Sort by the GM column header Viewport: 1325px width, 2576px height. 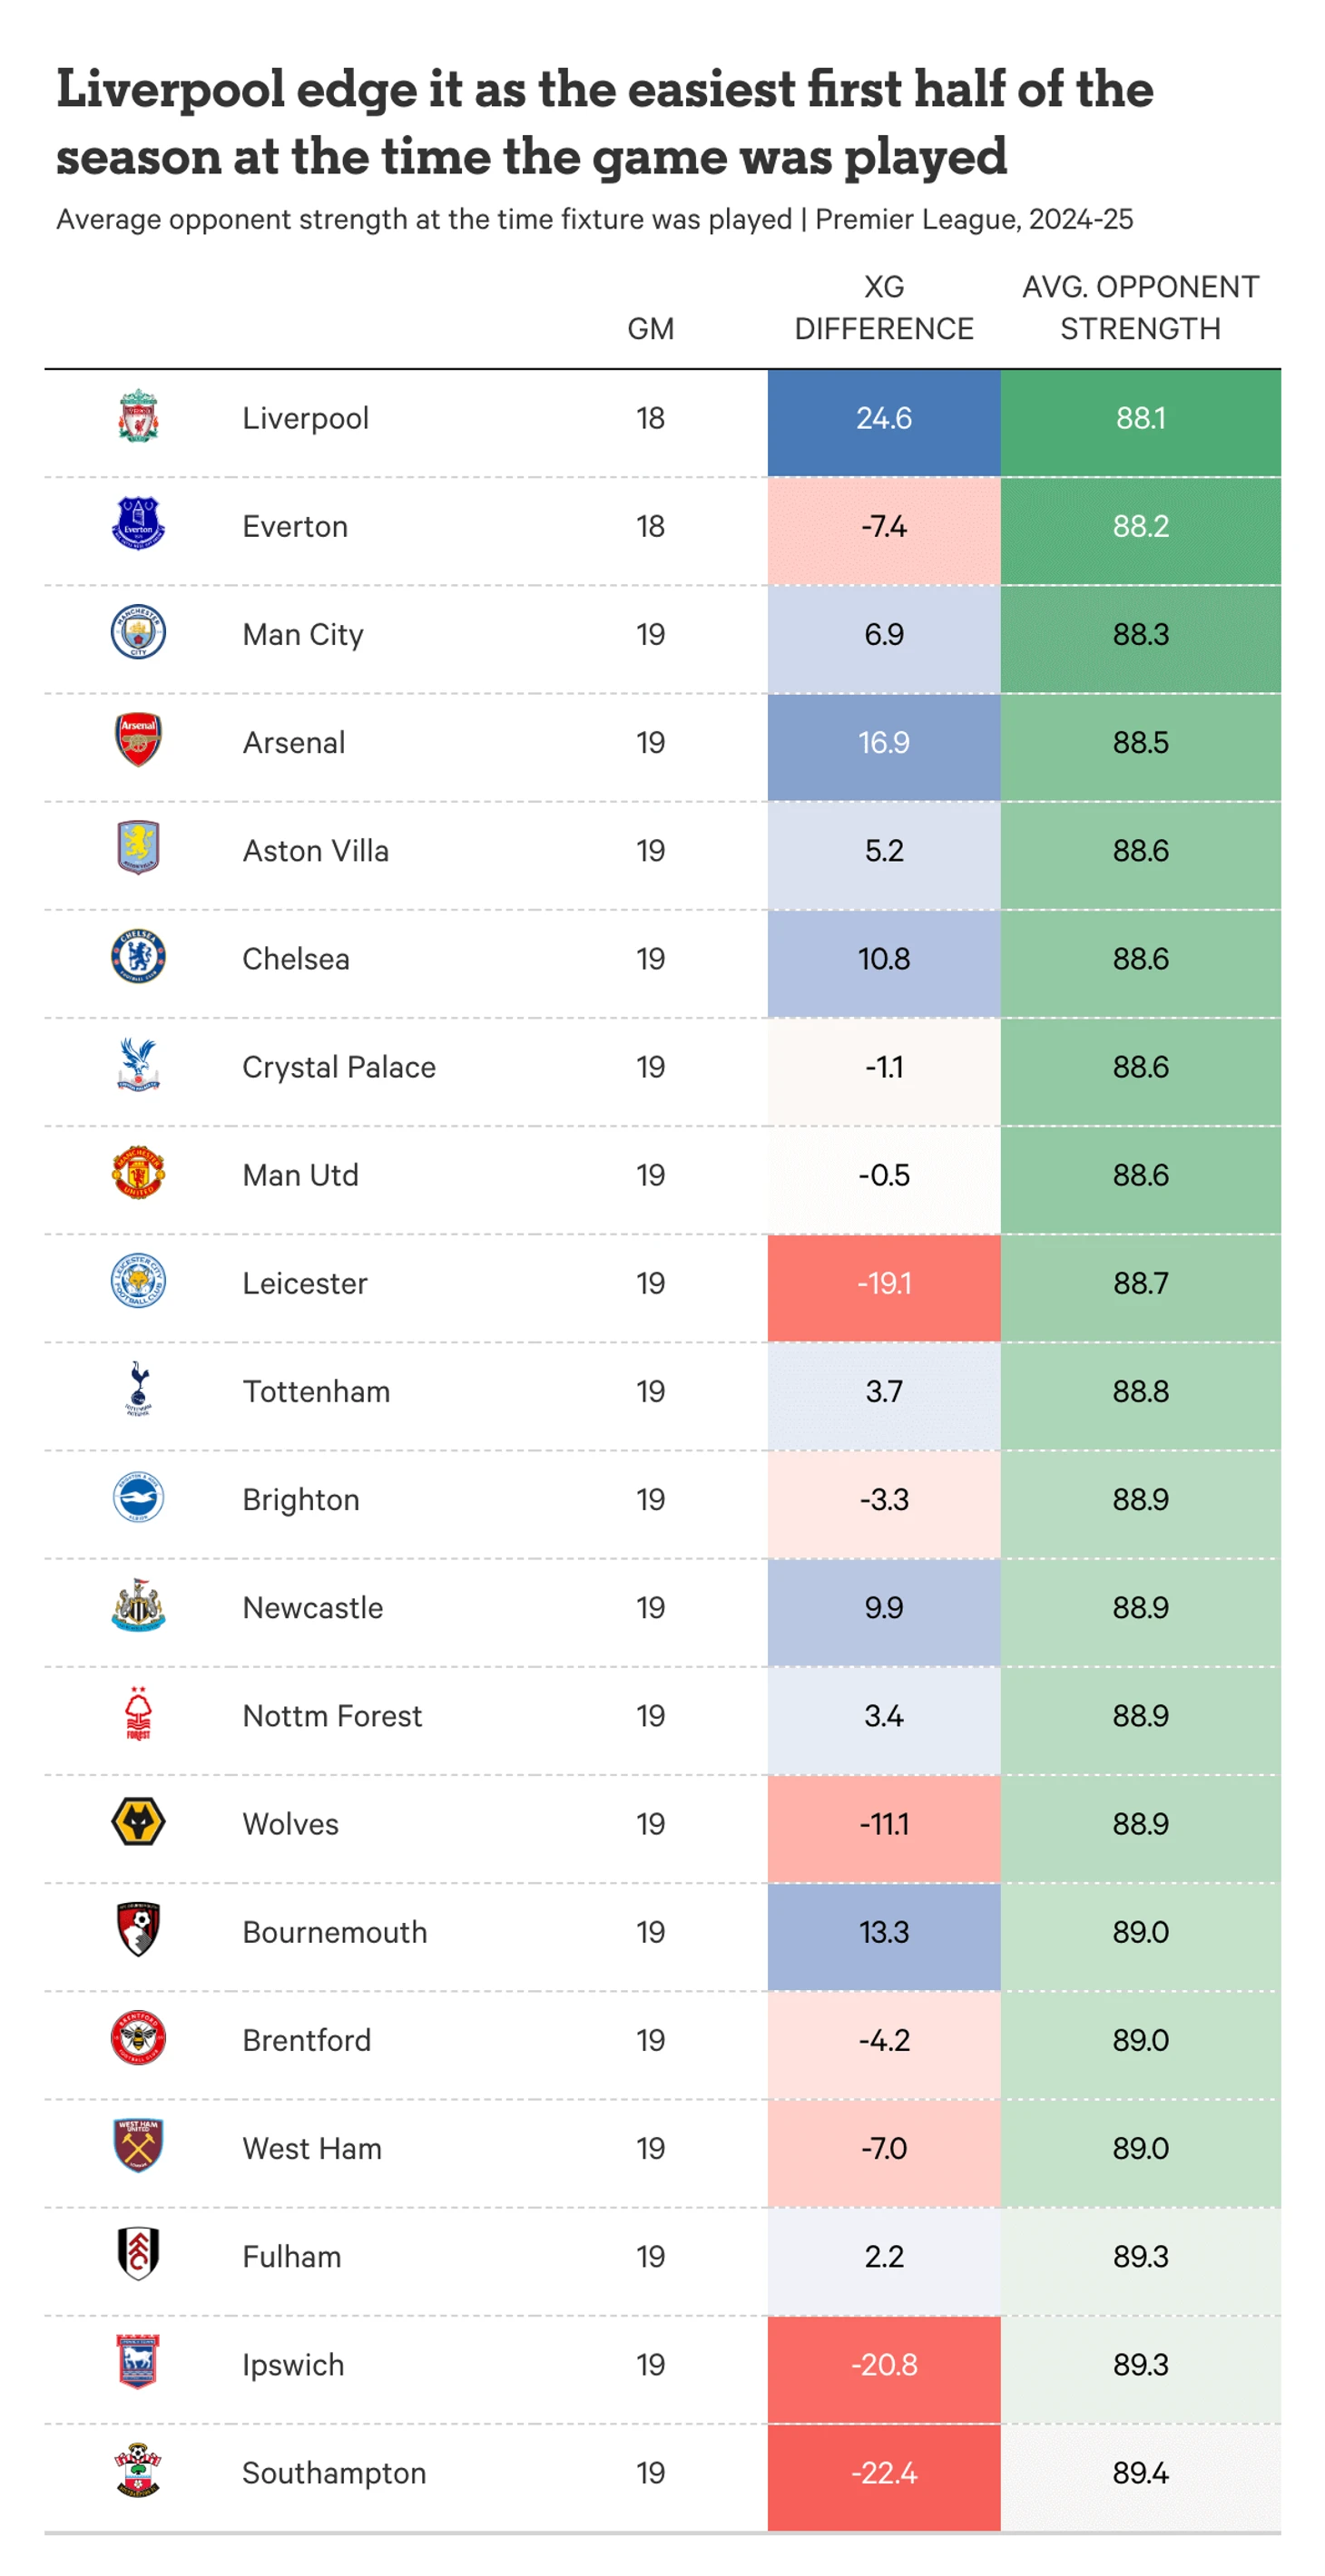click(651, 329)
